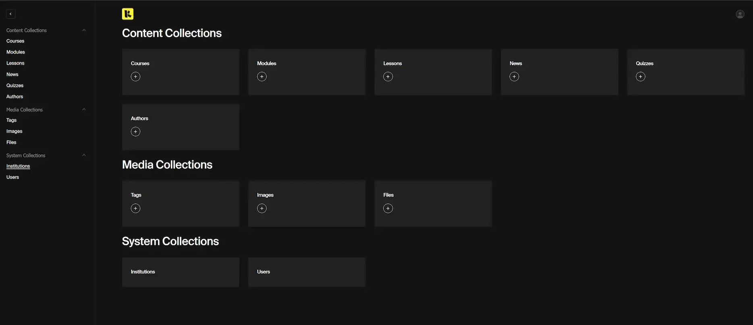Create a News item with its plus icon
This screenshot has width=753, height=325.
tap(513, 76)
